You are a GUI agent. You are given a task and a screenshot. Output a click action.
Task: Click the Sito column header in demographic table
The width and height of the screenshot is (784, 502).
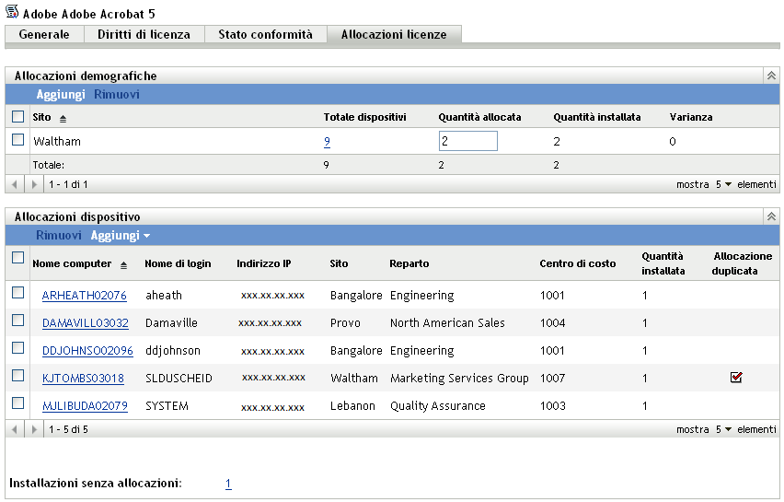click(x=41, y=117)
